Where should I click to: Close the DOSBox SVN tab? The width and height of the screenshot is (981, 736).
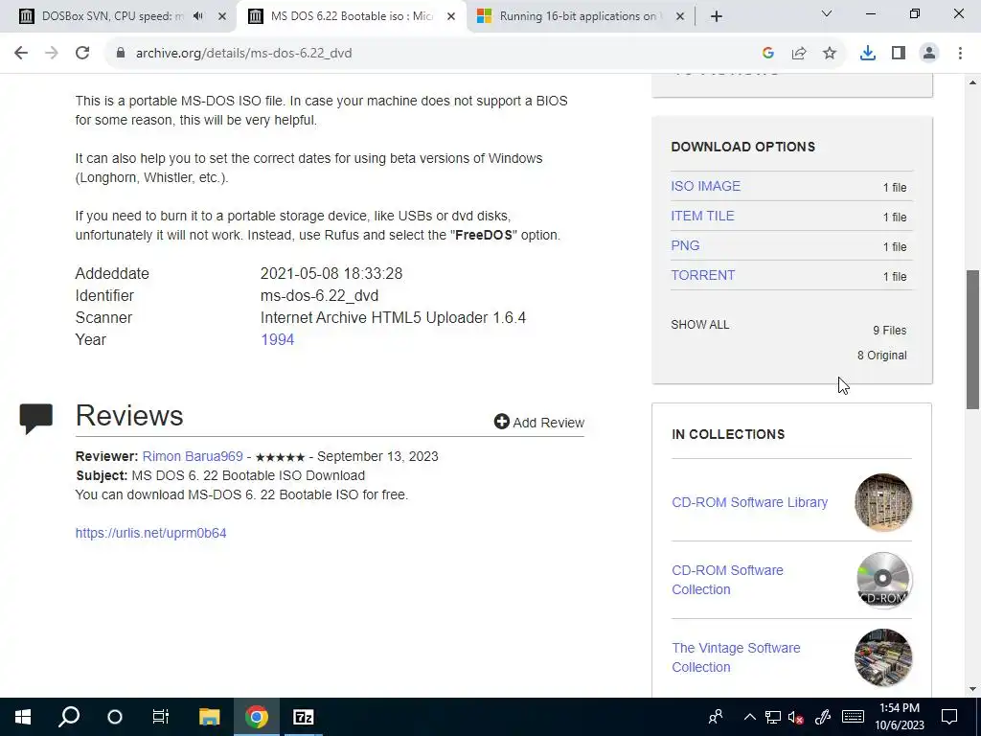[222, 16]
